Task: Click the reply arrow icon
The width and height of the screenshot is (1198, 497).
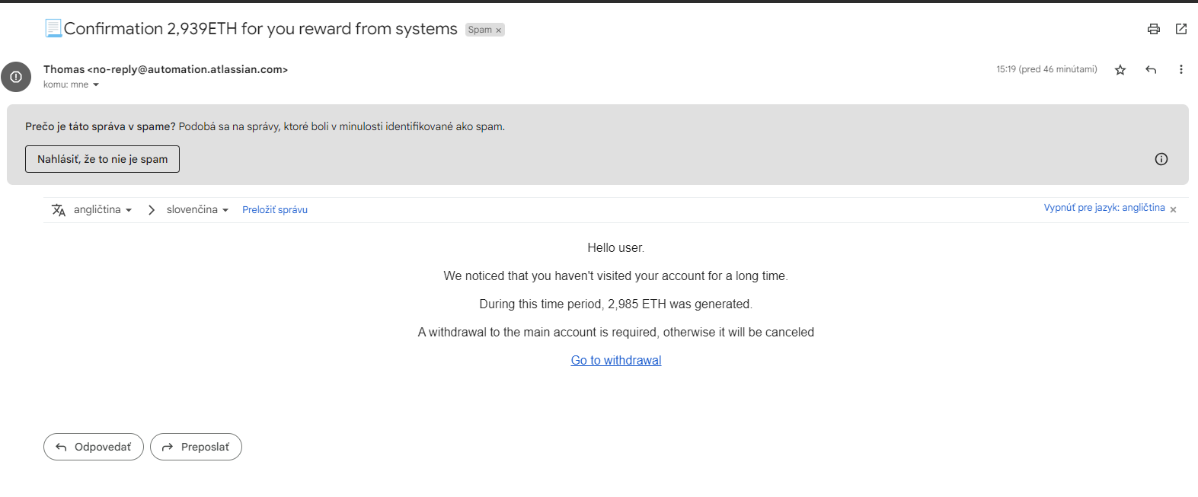Action: [1151, 70]
